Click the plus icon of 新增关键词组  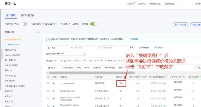click(x=6, y=45)
